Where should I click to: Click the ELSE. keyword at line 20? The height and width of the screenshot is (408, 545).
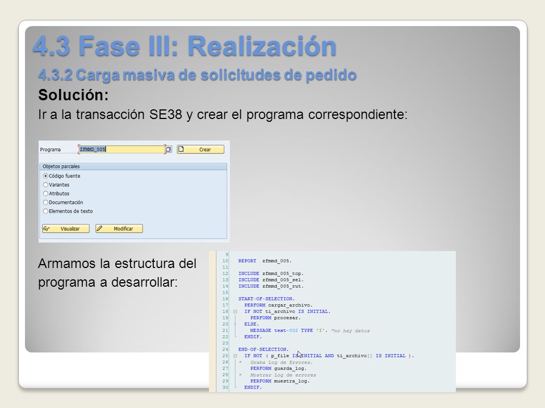click(251, 324)
